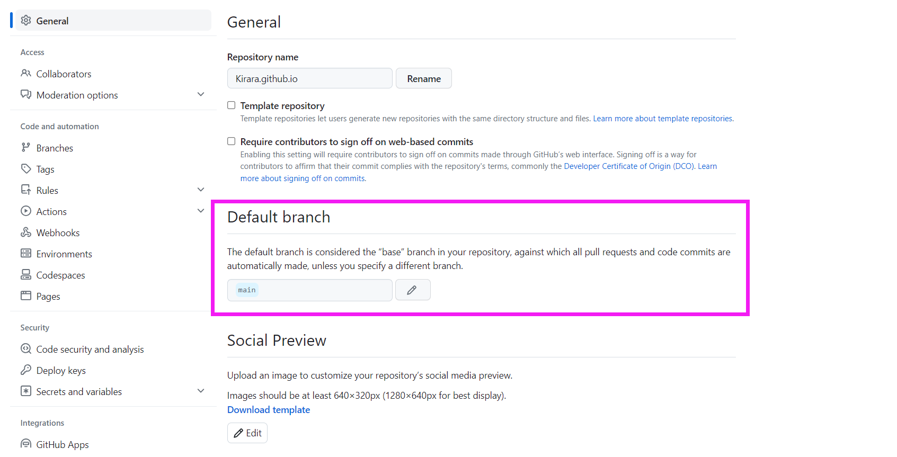Expand the Actions section chevron
The image size is (897, 457).
tap(201, 211)
